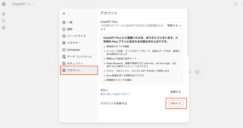
Task: Click the red 削除する button
Action: pyautogui.click(x=175, y=104)
